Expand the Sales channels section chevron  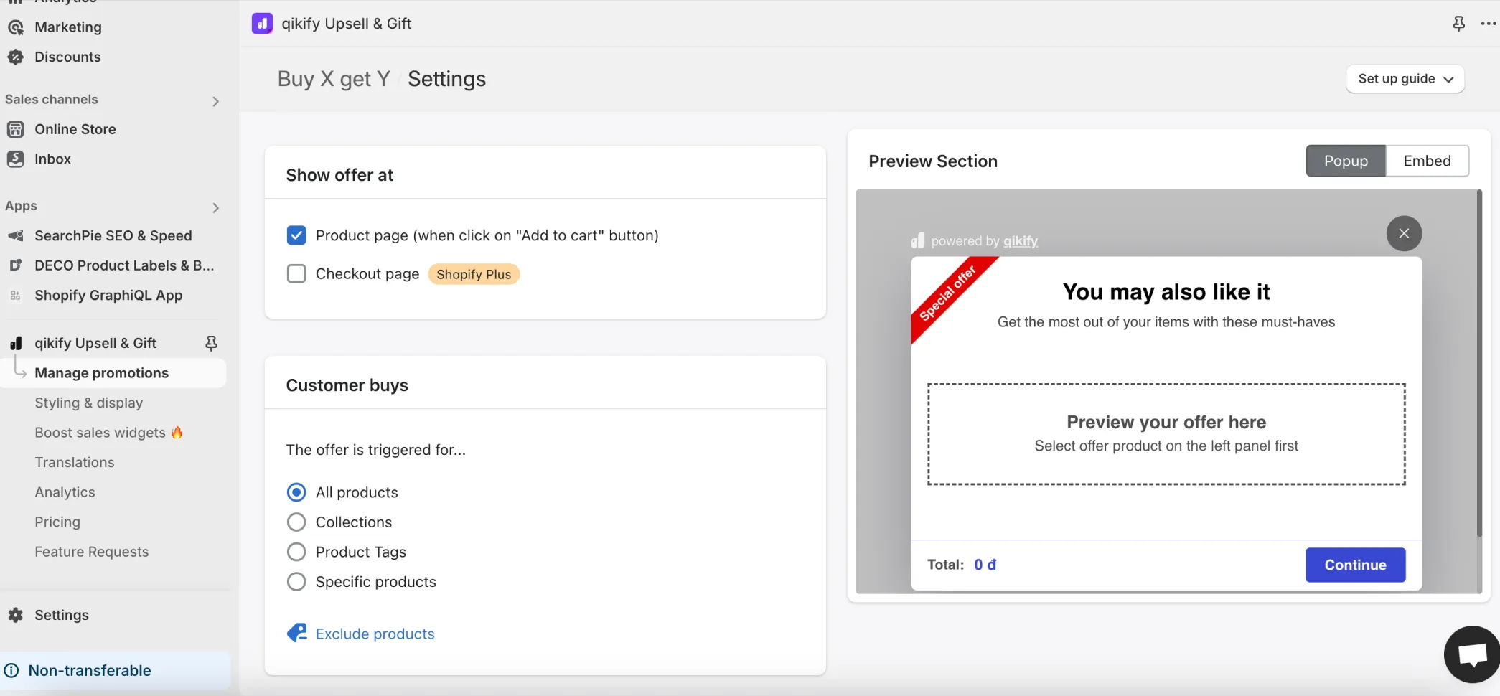(215, 101)
